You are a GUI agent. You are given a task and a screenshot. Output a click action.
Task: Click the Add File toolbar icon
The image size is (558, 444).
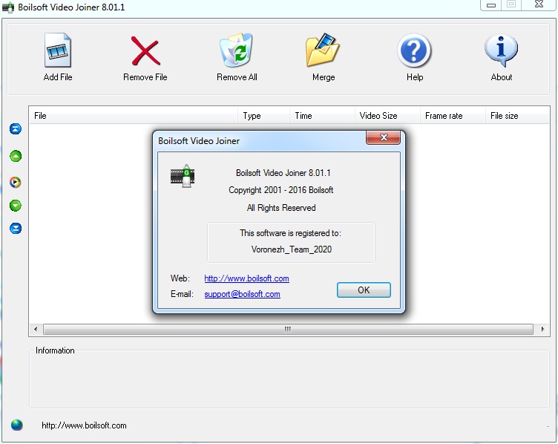(x=58, y=50)
